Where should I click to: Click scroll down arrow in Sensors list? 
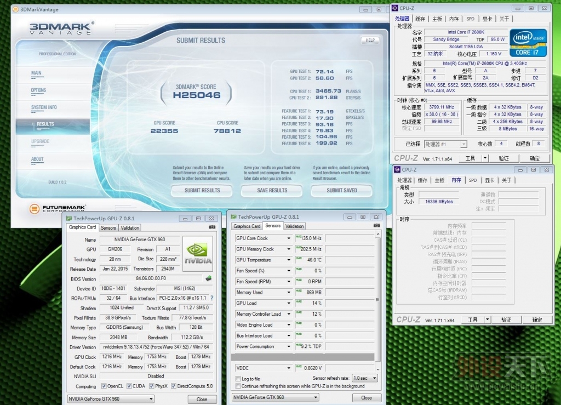click(377, 369)
